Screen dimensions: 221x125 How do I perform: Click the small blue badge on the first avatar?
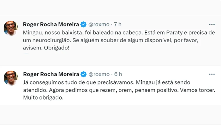coord(6,32)
